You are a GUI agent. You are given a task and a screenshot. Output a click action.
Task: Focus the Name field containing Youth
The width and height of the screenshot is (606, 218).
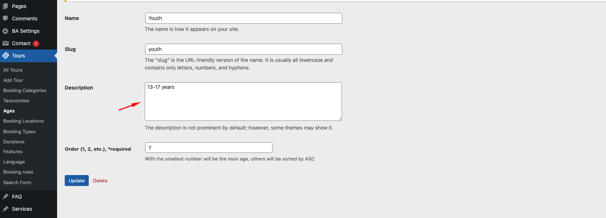[x=243, y=18]
